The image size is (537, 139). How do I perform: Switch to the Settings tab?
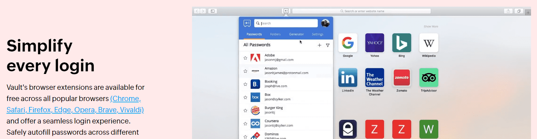[x=317, y=34]
